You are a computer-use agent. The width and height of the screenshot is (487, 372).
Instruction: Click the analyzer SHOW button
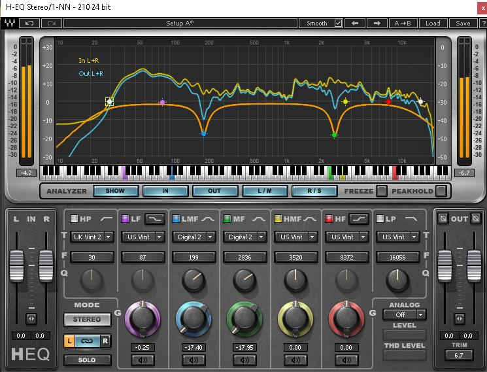tap(116, 191)
